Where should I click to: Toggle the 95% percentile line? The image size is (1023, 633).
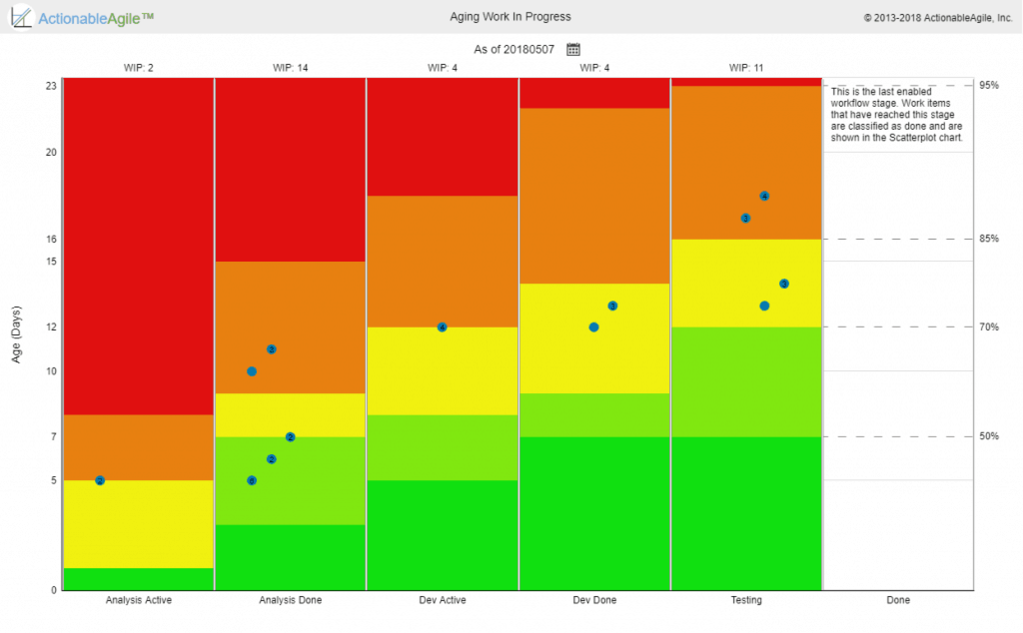pyautogui.click(x=987, y=85)
